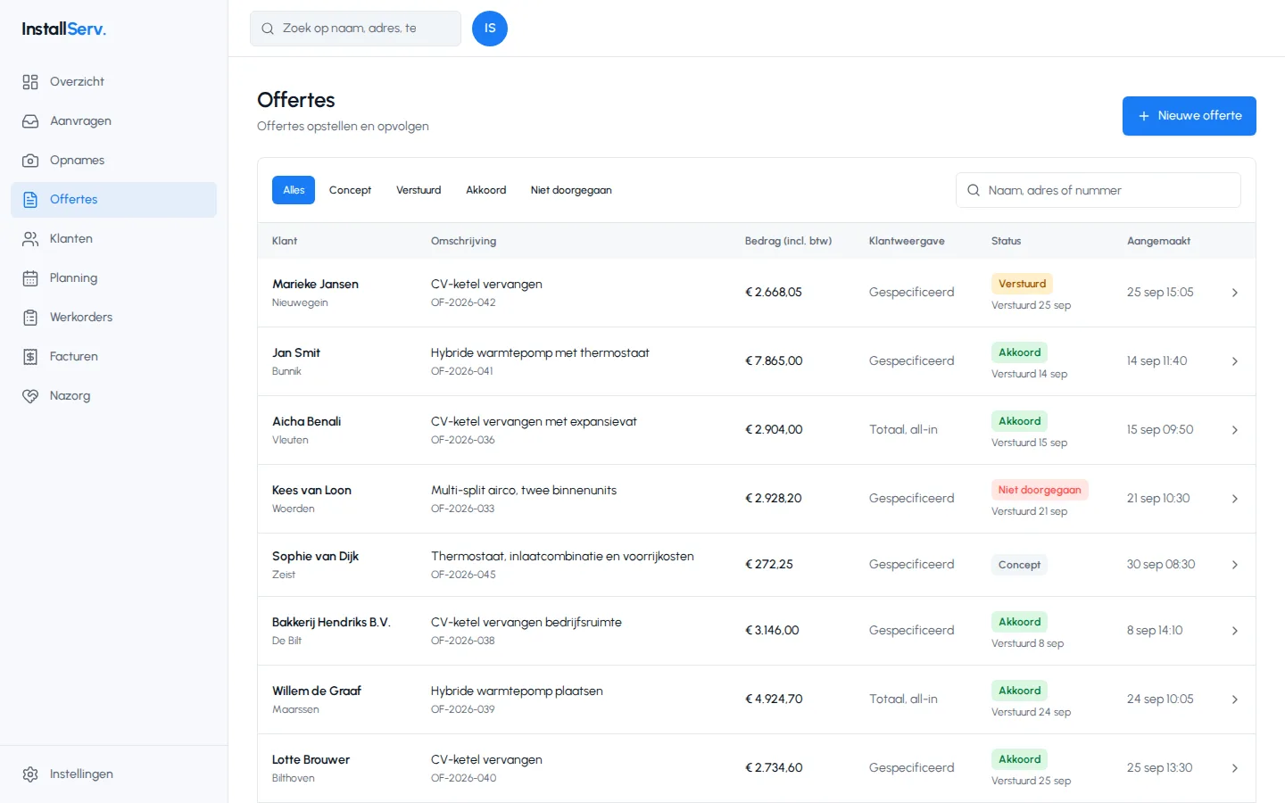
Task: Open the Werkorders sidebar link
Action: [x=113, y=318]
